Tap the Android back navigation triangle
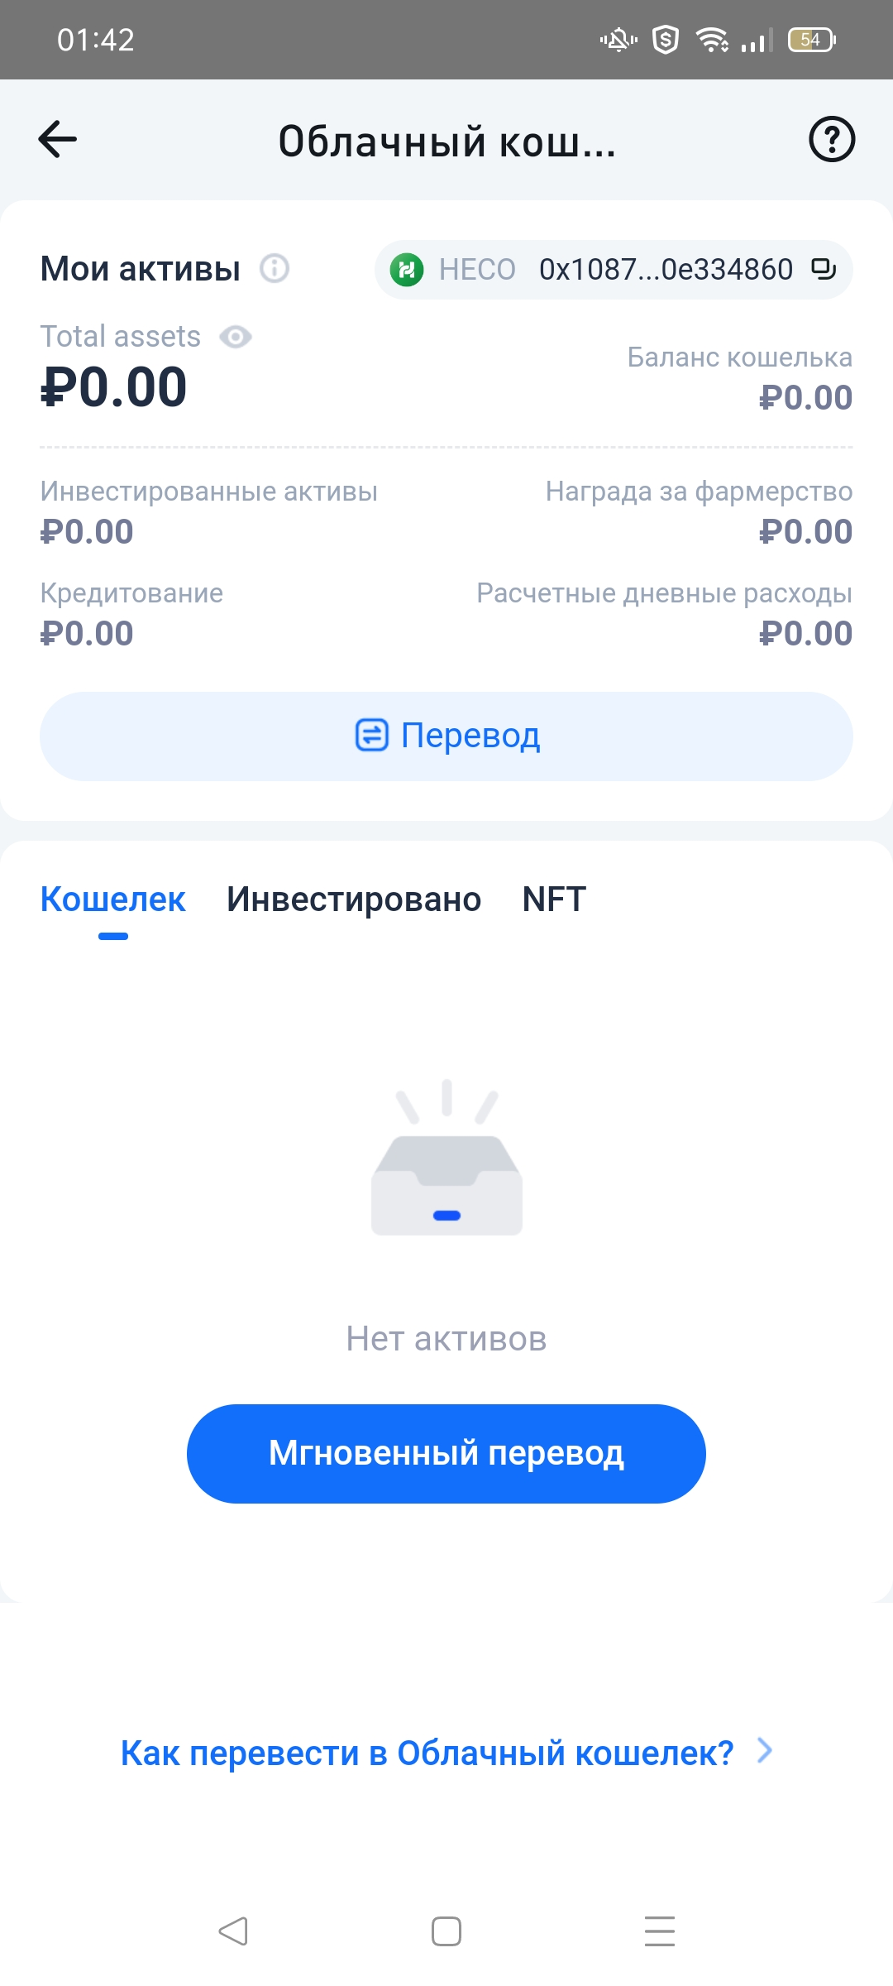This screenshot has height=1986, width=893. point(233,1931)
